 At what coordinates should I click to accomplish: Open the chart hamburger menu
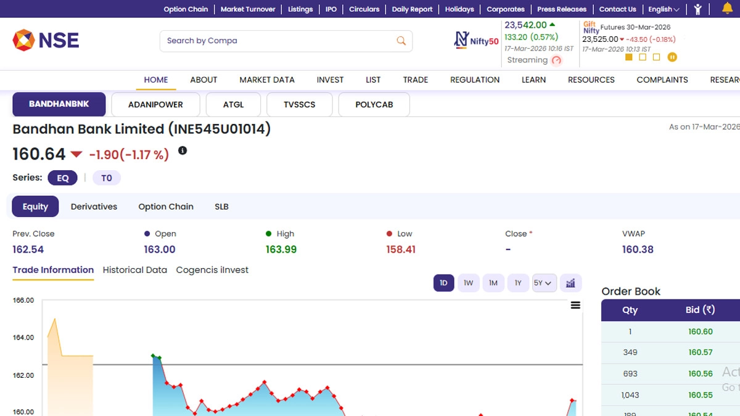point(575,305)
